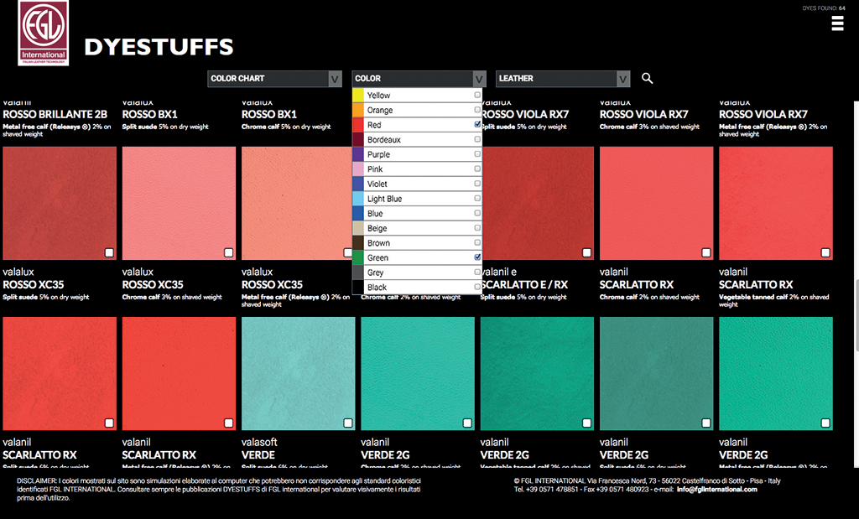The height and width of the screenshot is (519, 859).
Task: Open the hamburger menu icon
Action: click(837, 23)
